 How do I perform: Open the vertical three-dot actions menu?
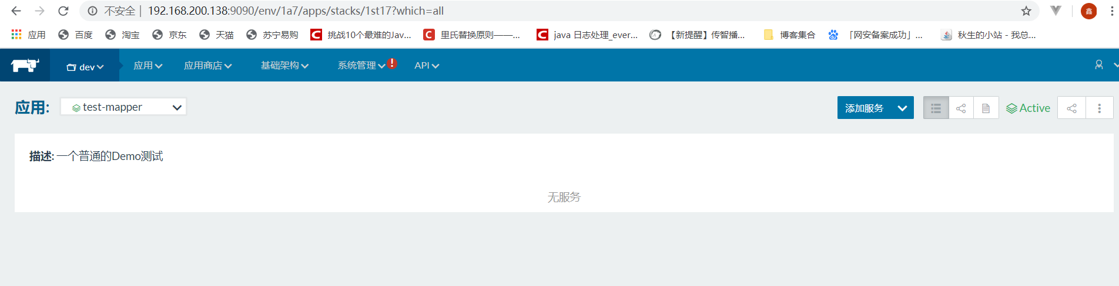(x=1099, y=108)
